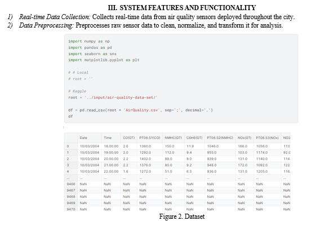This screenshot has height=230, width=311.
Task: Click the 'NMHC(GT)' column header
Action: (174, 138)
